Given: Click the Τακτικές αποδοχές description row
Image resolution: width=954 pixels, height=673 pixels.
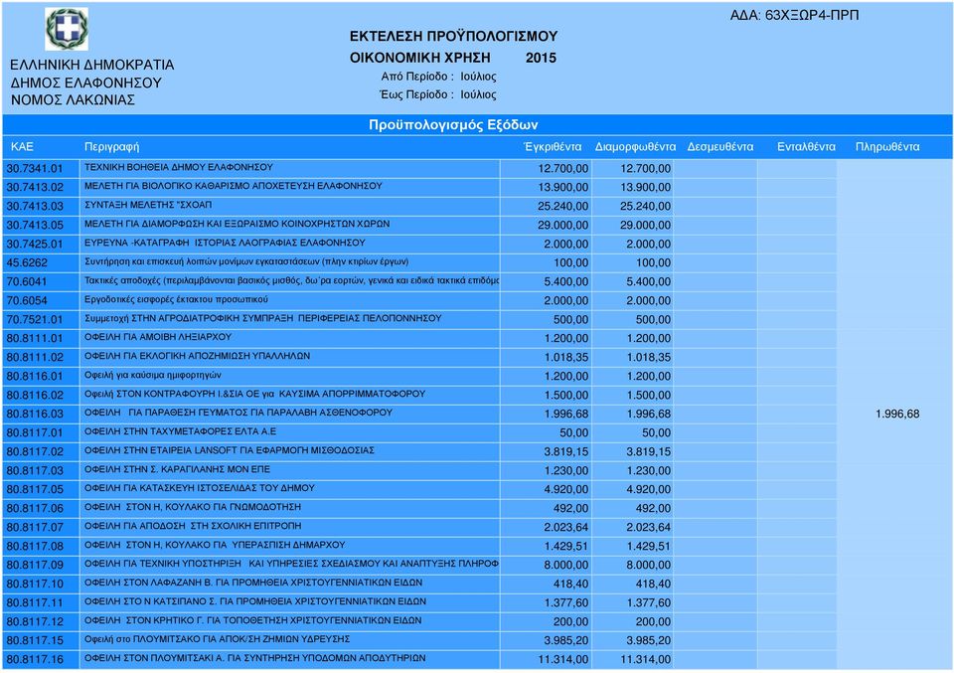Looking at the screenshot, I should pos(291,280).
